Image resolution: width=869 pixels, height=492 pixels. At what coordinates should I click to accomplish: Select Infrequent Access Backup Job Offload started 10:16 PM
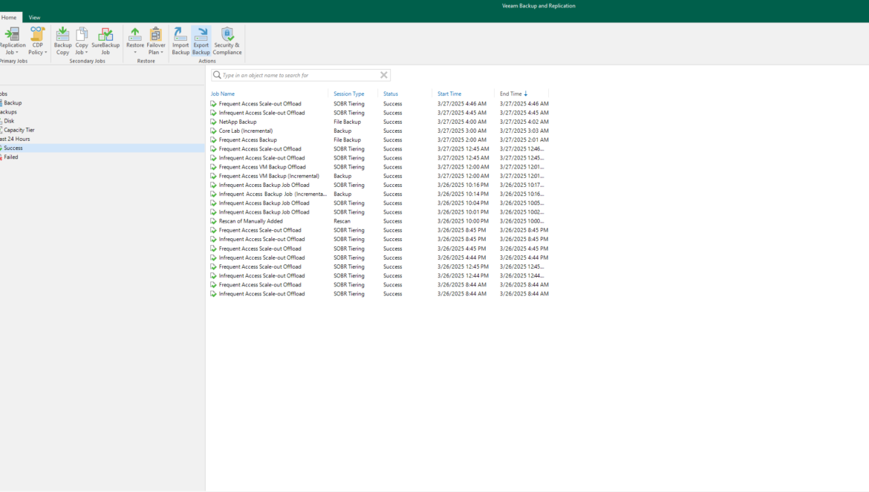[x=264, y=185]
